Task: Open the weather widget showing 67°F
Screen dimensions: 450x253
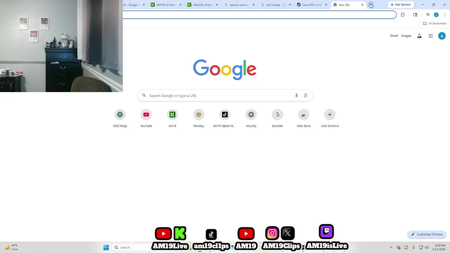Action: tap(11, 247)
